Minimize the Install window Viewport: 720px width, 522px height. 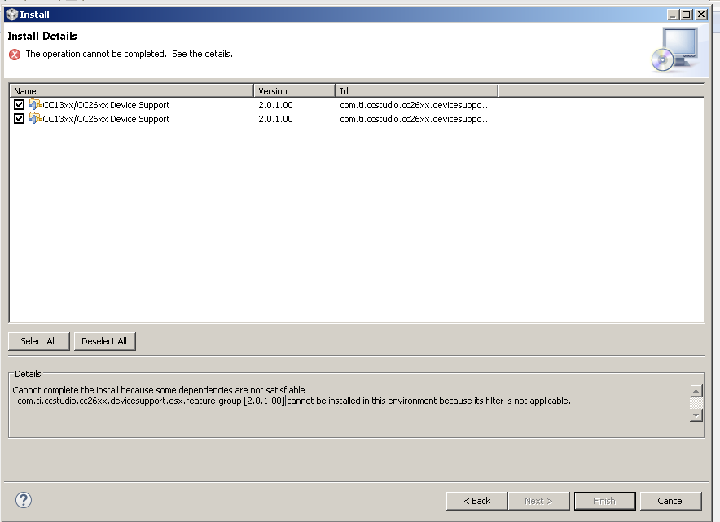[x=673, y=15]
